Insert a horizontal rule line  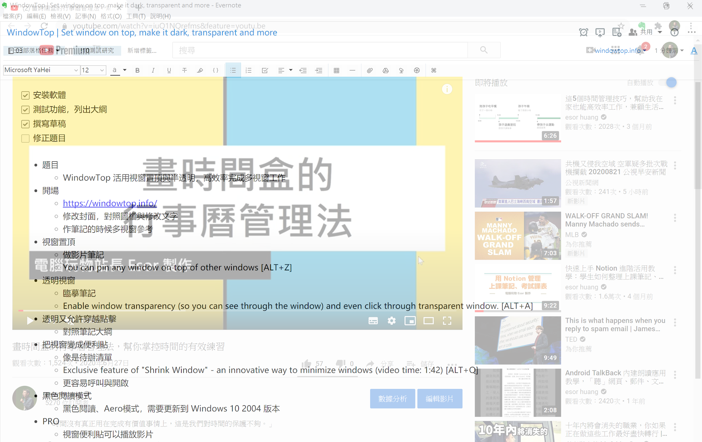click(x=352, y=70)
